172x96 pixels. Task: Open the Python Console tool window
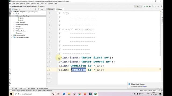42,88
